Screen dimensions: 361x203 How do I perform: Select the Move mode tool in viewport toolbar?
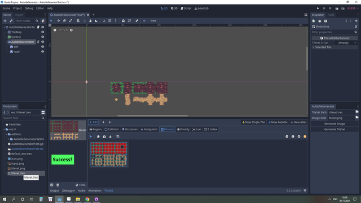click(x=59, y=21)
